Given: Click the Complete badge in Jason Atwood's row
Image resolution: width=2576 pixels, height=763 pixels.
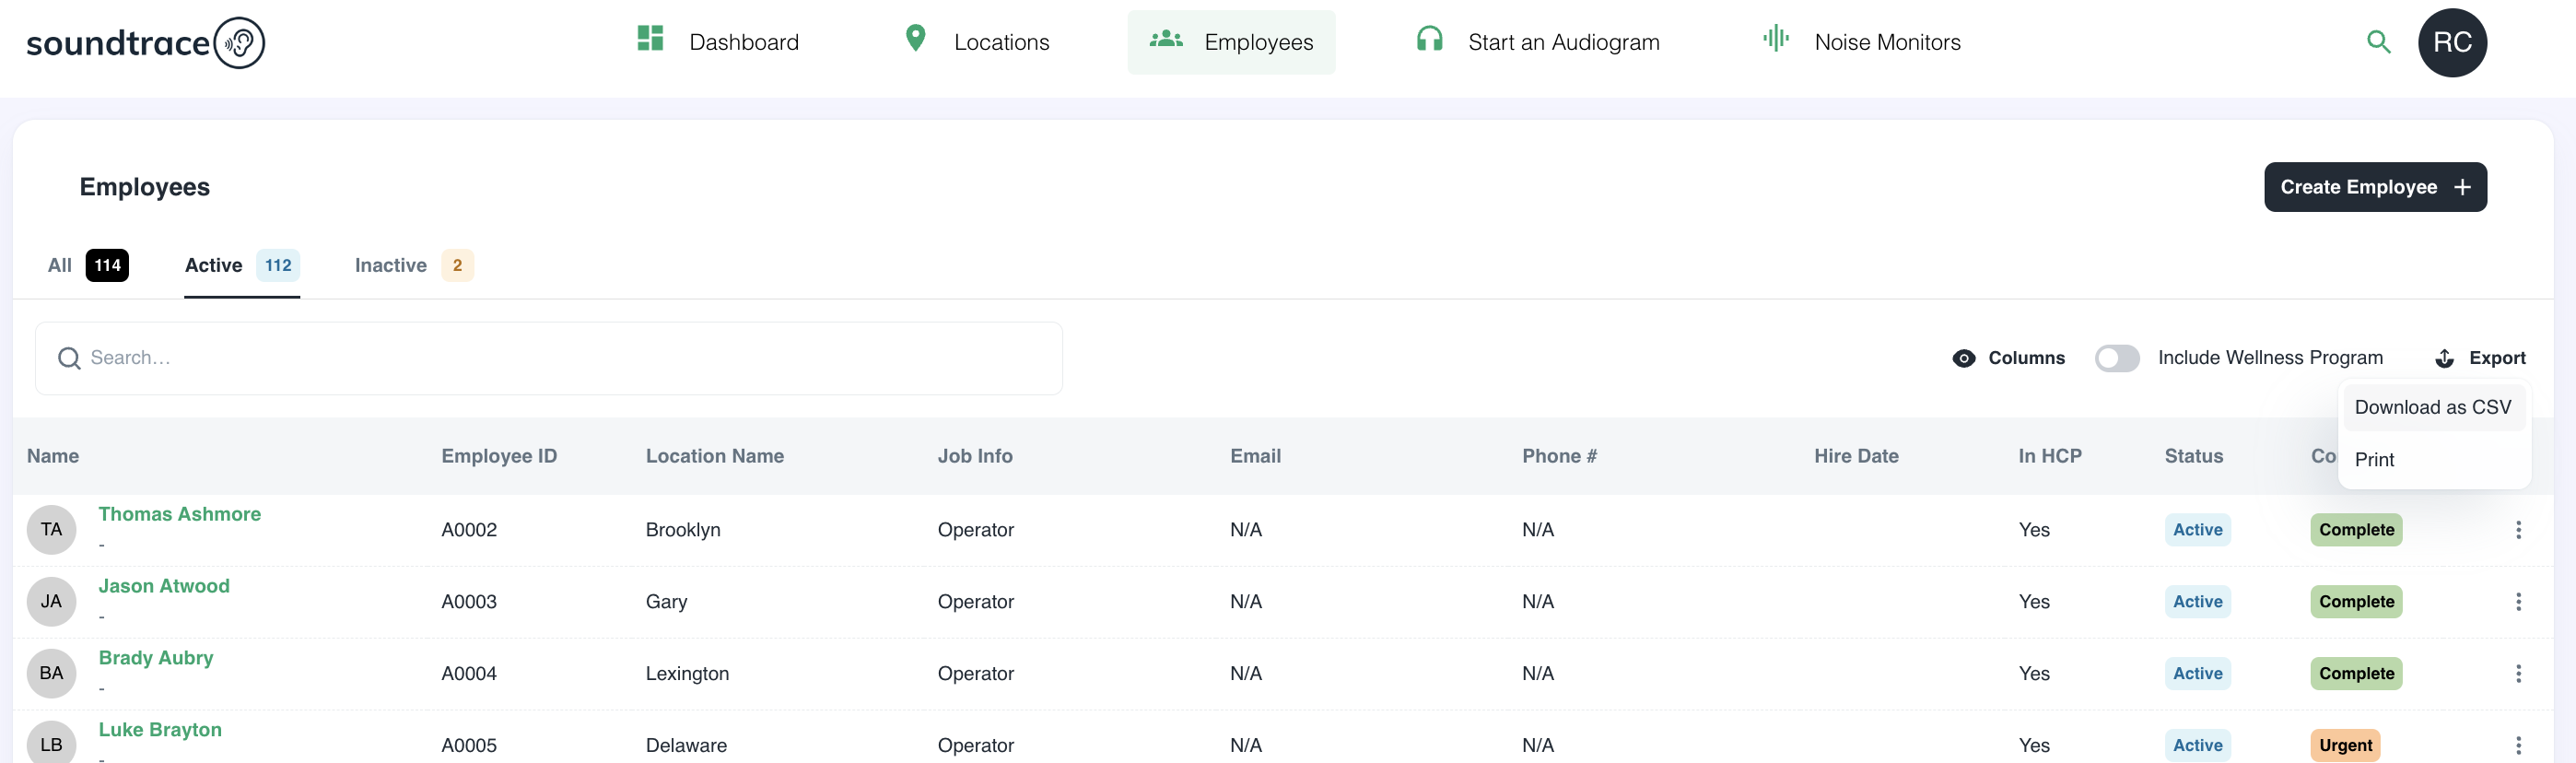Looking at the screenshot, I should click(2356, 602).
